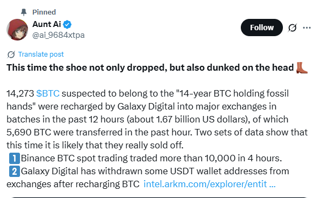Click the Grok icon beside Translate post
The width and height of the screenshot is (318, 198).
11,54
